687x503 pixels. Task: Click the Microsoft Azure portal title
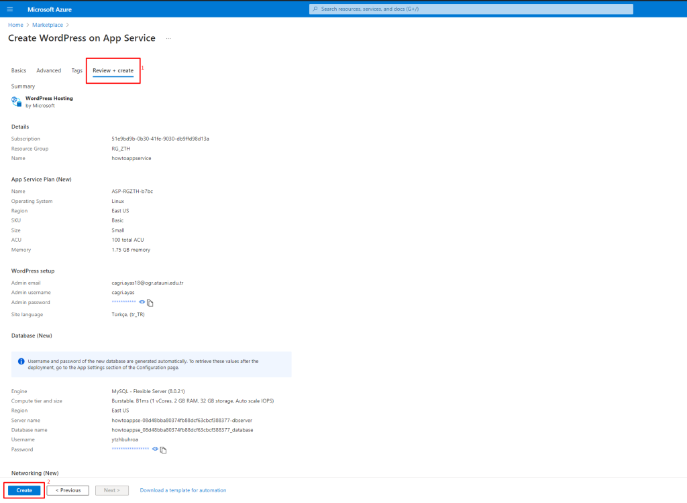(50, 9)
